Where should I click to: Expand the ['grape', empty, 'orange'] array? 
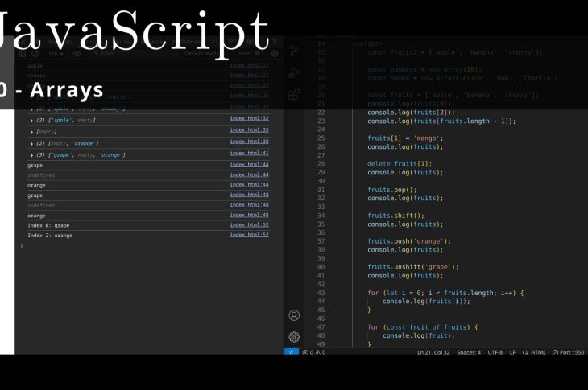[32, 154]
